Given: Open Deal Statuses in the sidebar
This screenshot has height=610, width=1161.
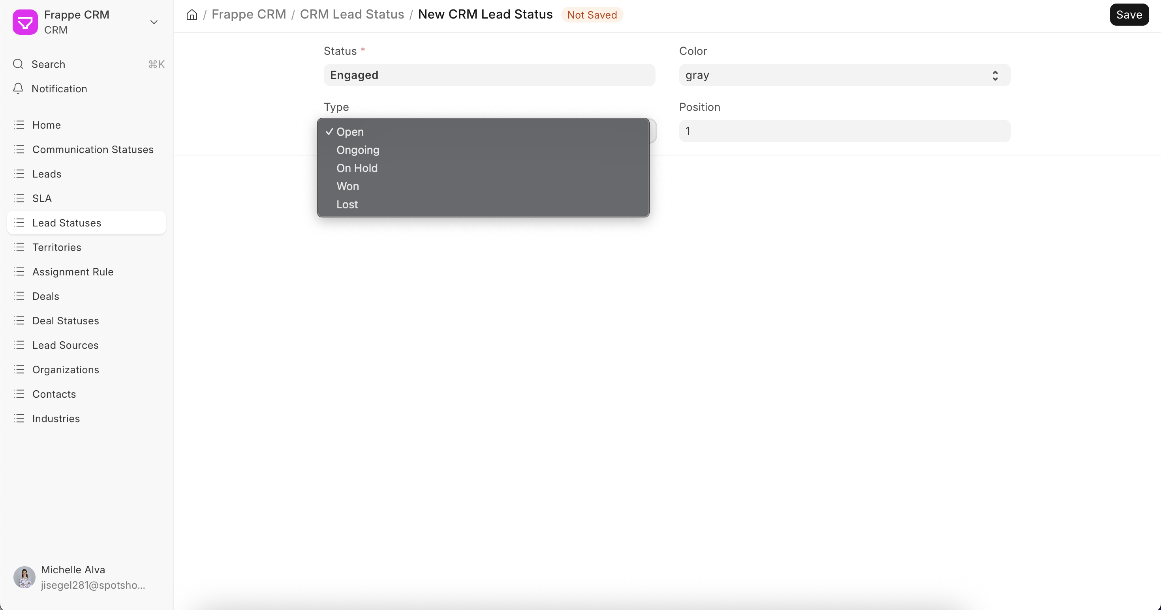Looking at the screenshot, I should [65, 320].
